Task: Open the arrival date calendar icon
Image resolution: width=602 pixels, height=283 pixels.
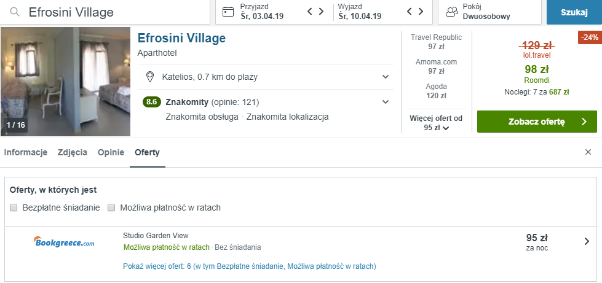Action: click(228, 12)
